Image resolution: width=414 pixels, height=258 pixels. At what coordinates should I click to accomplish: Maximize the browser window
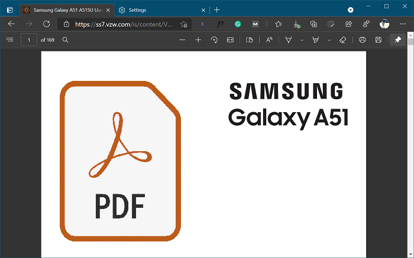[387, 6]
